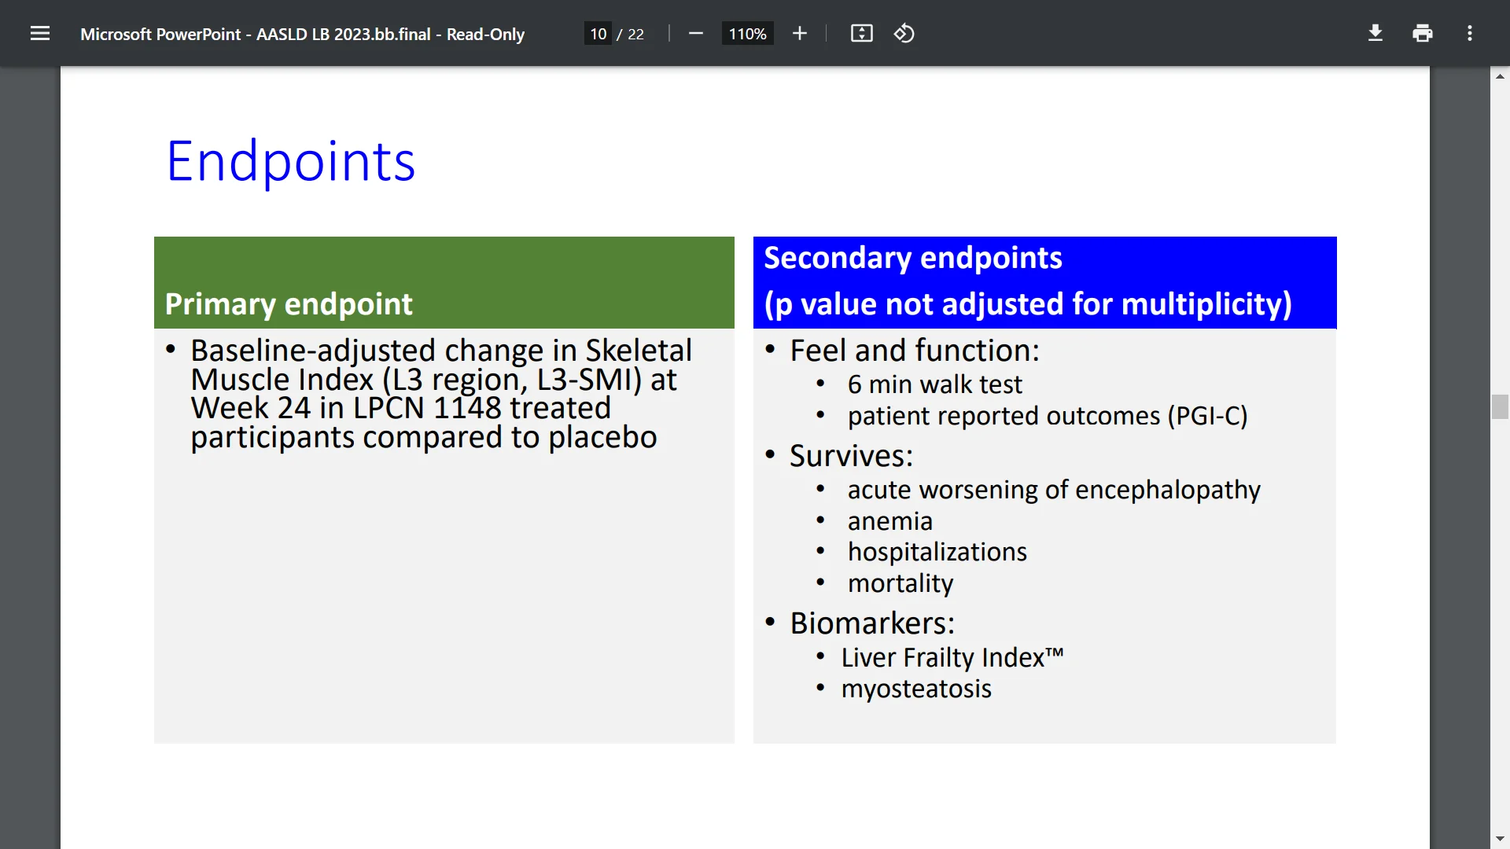This screenshot has height=849, width=1510.
Task: Click the 110% zoom level field
Action: click(x=747, y=34)
